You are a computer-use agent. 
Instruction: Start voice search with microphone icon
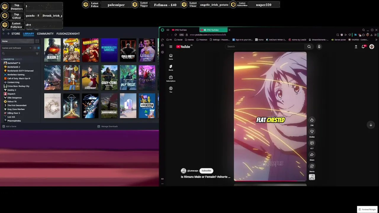(x=319, y=46)
